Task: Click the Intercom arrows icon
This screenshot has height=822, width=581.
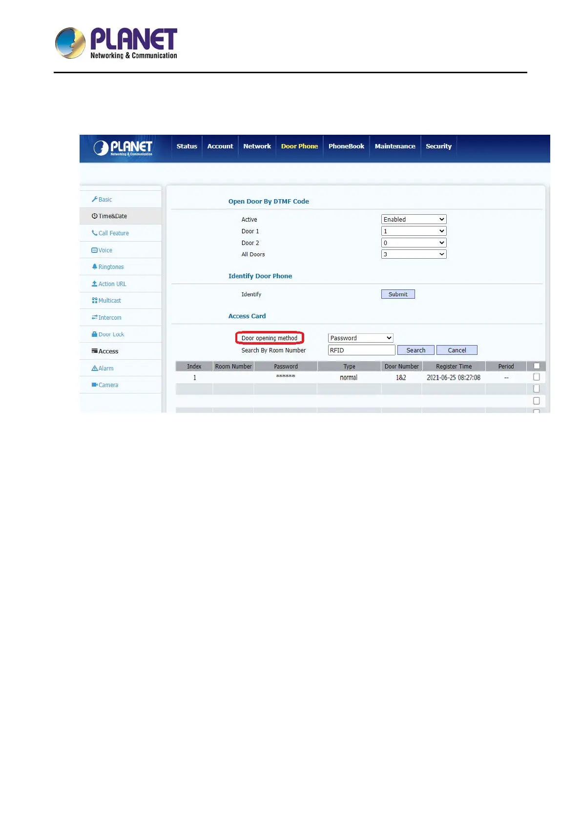Action: coord(95,317)
